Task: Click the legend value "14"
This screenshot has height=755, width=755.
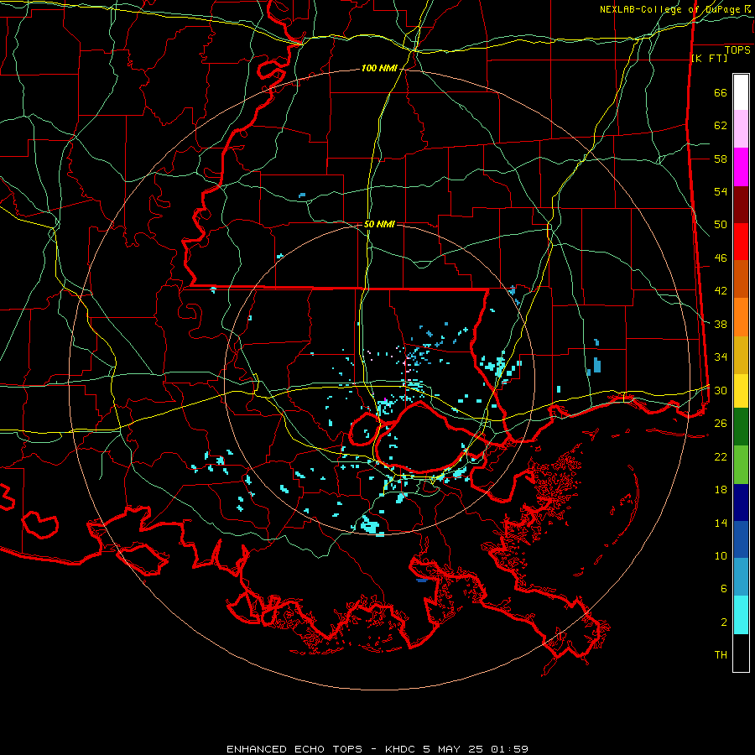Action: coord(721,523)
